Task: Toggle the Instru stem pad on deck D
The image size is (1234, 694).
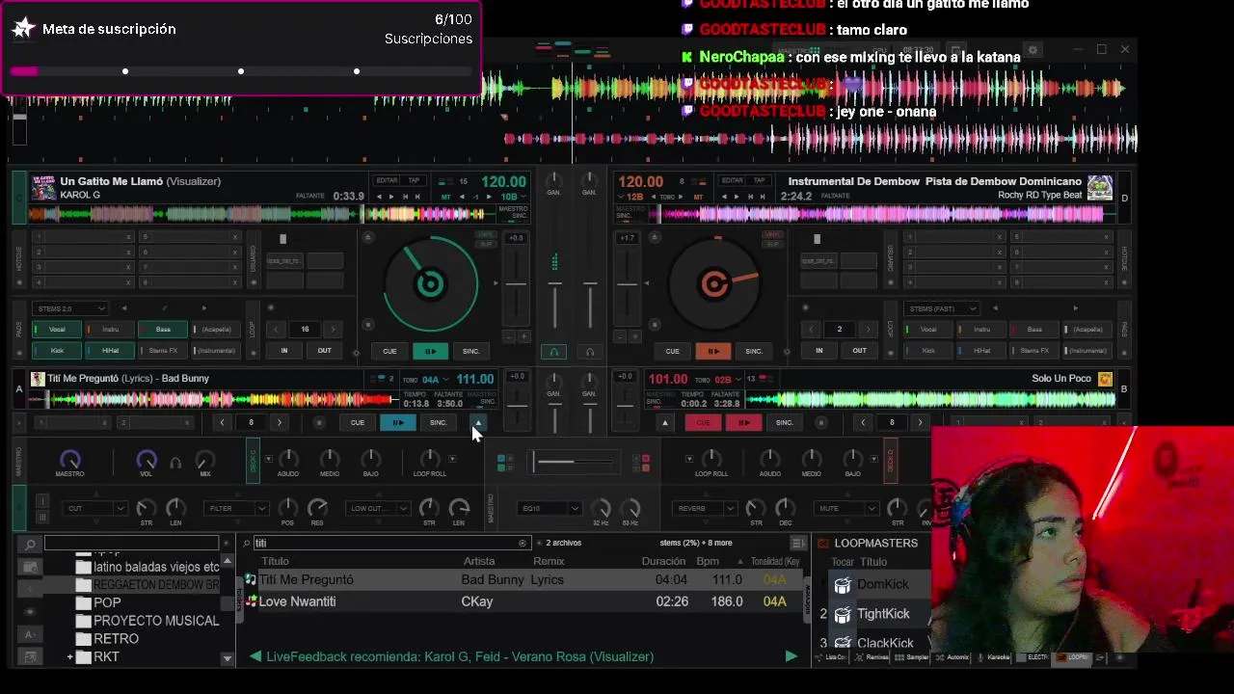Action: [980, 330]
